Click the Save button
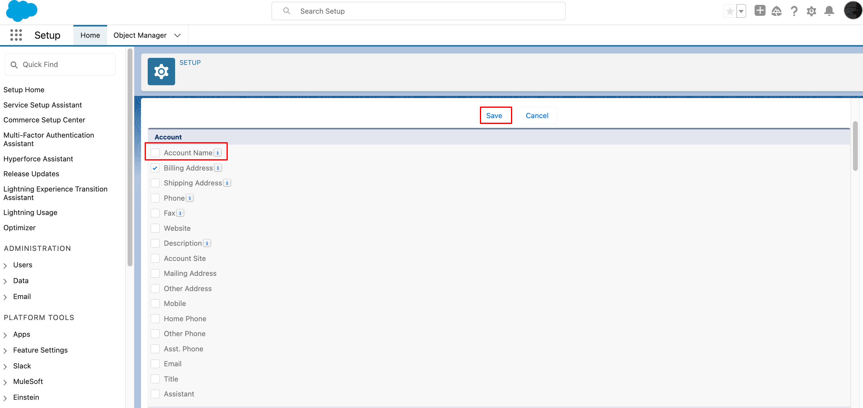Viewport: 863px width, 408px height. pyautogui.click(x=494, y=116)
